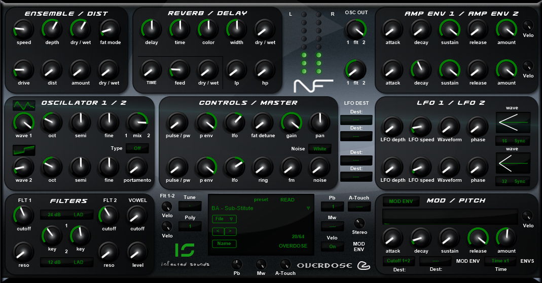Click the gain knob in Controls / Master

point(292,123)
